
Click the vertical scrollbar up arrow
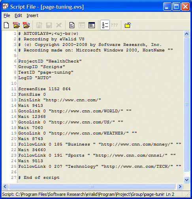186,34
